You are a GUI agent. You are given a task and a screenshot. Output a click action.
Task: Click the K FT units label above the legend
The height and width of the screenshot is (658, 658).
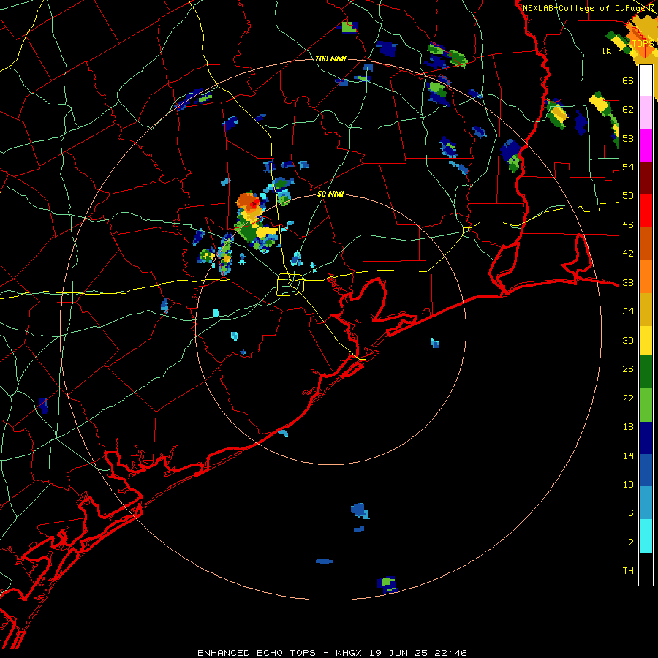pyautogui.click(x=616, y=50)
